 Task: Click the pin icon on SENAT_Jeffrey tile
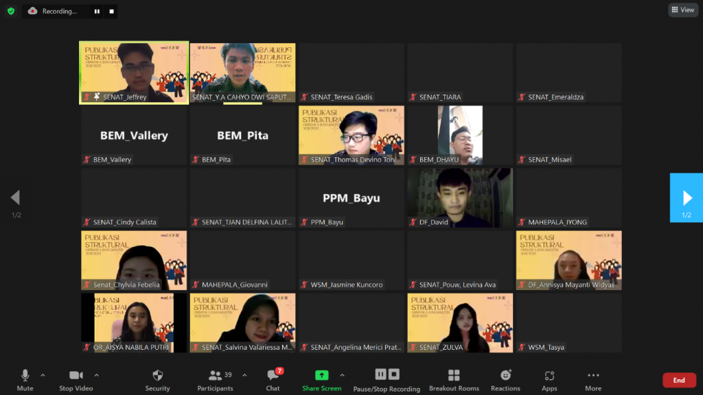(x=96, y=97)
